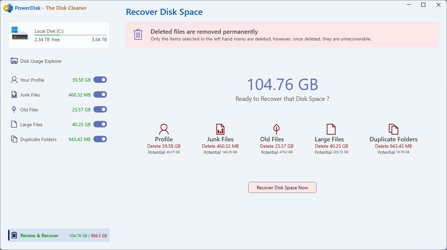Turn off the Old Files switch

pos(100,110)
